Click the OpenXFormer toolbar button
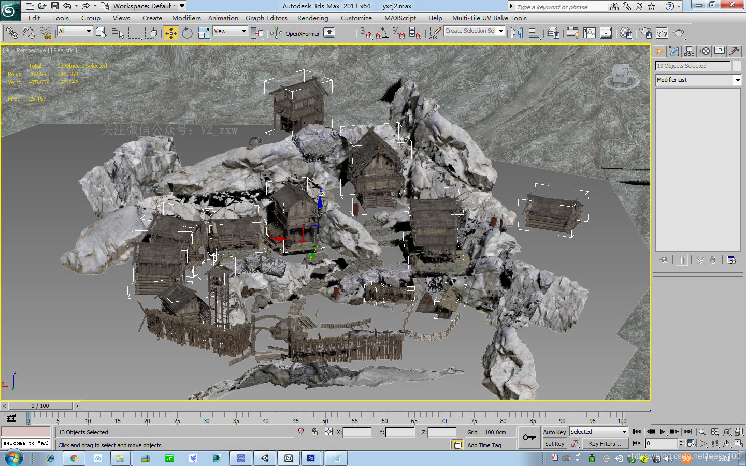The width and height of the screenshot is (746, 466). (x=303, y=34)
